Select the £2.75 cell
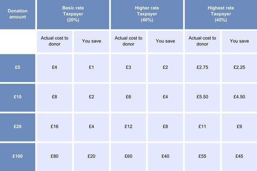This screenshot has width=257, height=171. (x=203, y=68)
